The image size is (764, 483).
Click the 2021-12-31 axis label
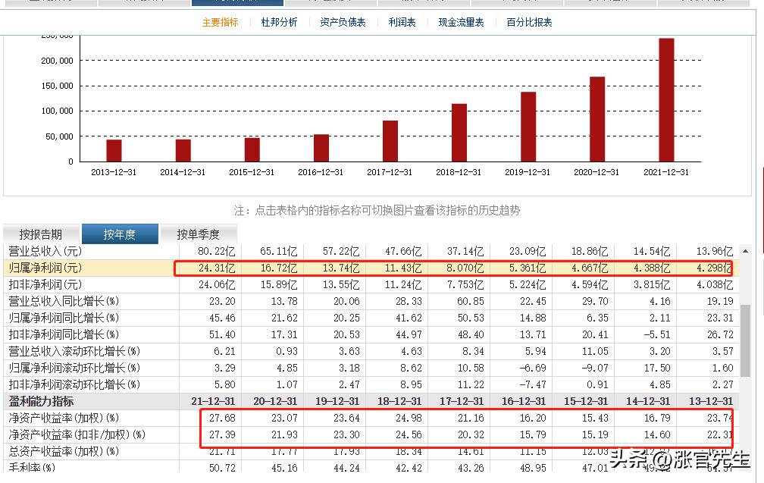click(666, 172)
